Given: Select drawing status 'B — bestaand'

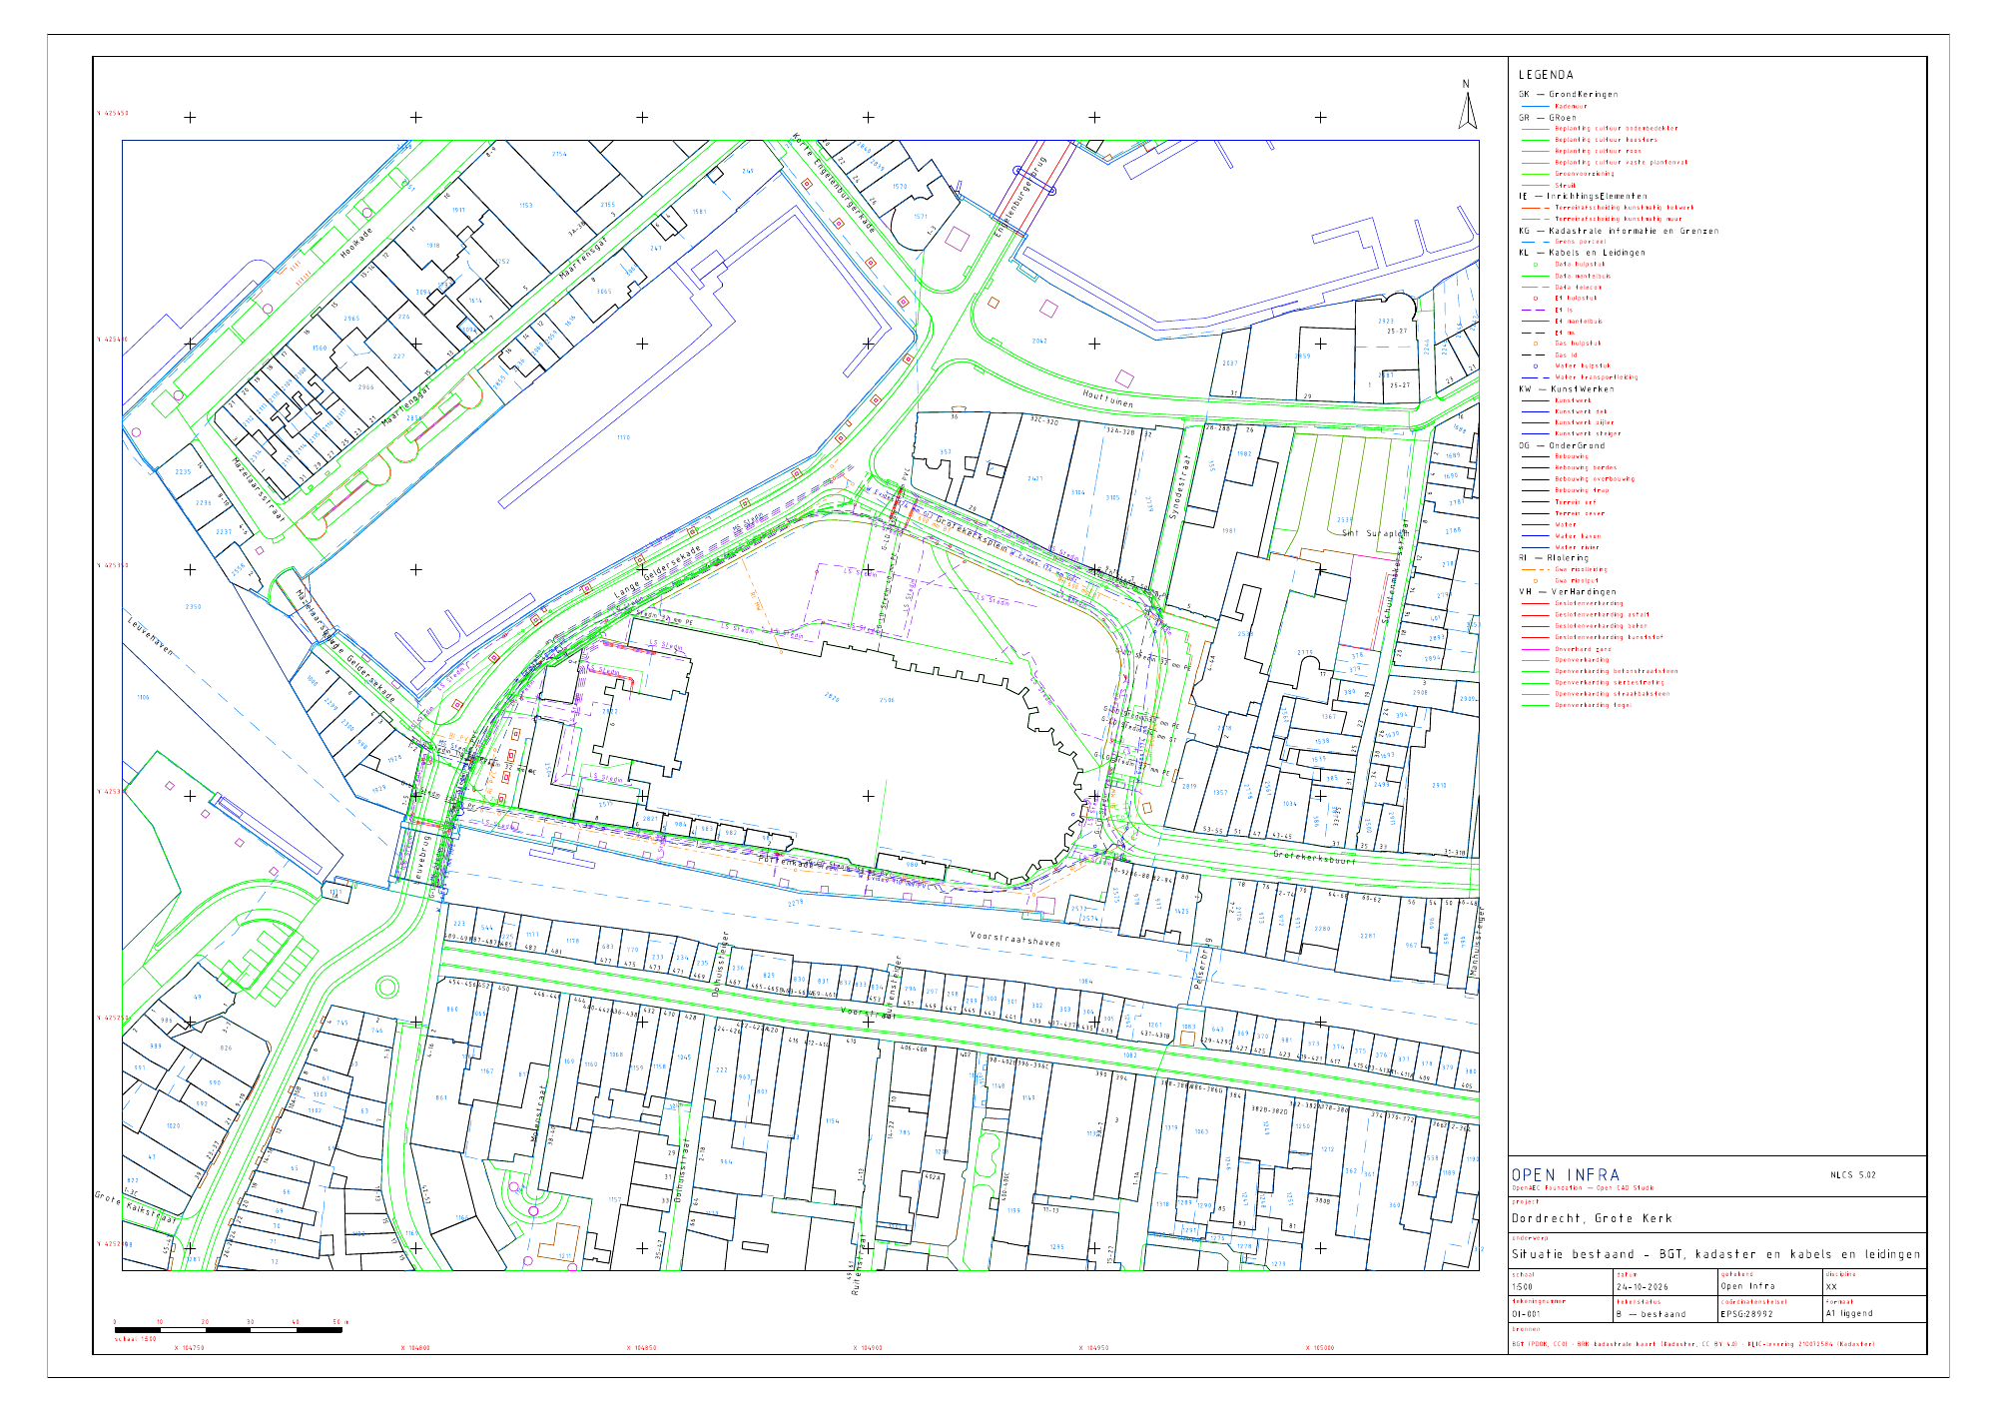Looking at the screenshot, I should click(x=1651, y=1314).
